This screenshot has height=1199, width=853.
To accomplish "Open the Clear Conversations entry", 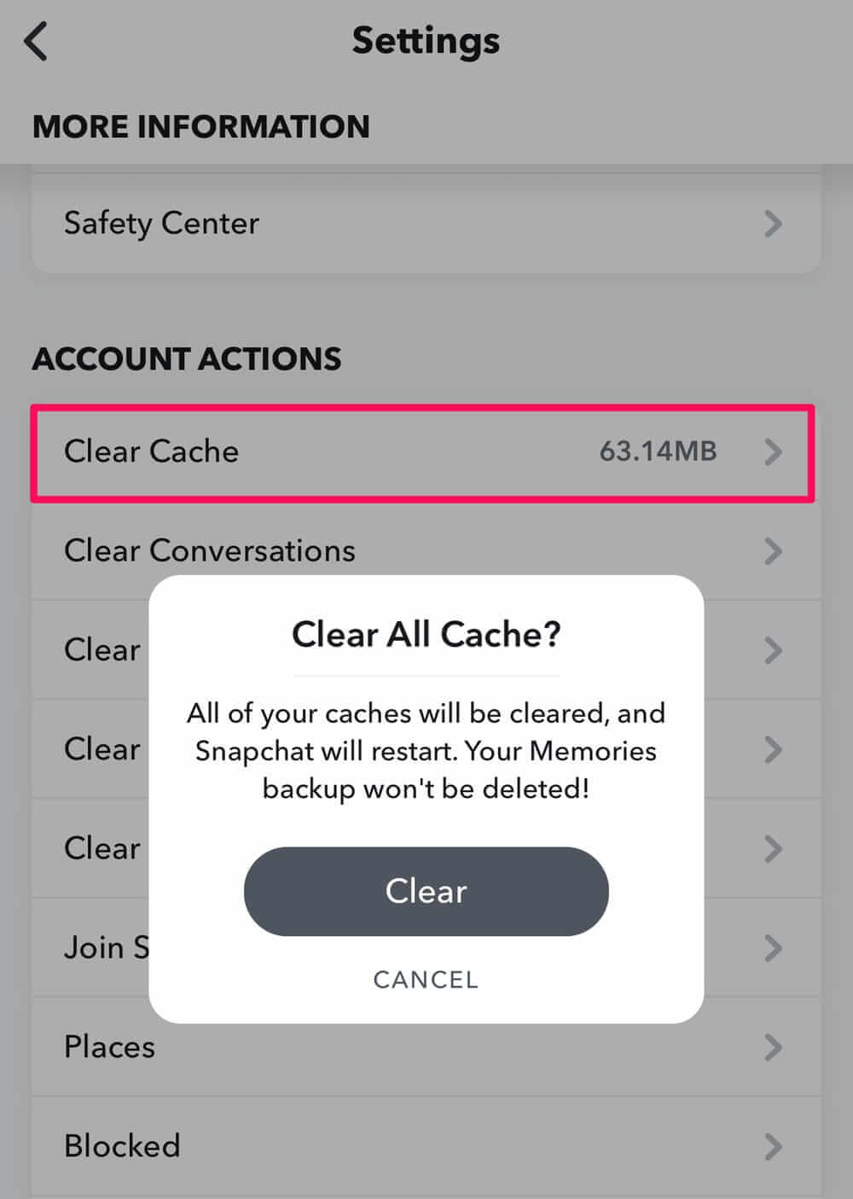I will coord(210,551).
